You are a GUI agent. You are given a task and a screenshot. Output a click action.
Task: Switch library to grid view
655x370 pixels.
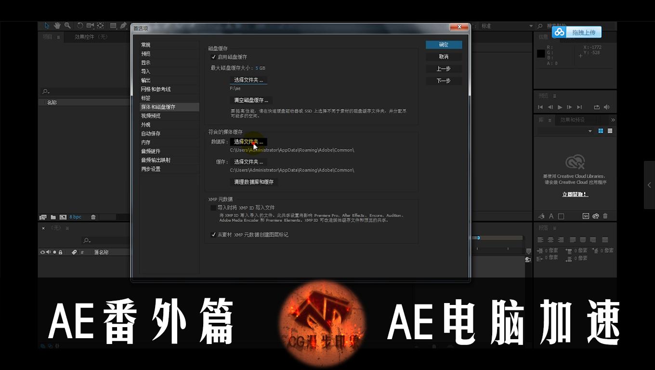click(601, 131)
